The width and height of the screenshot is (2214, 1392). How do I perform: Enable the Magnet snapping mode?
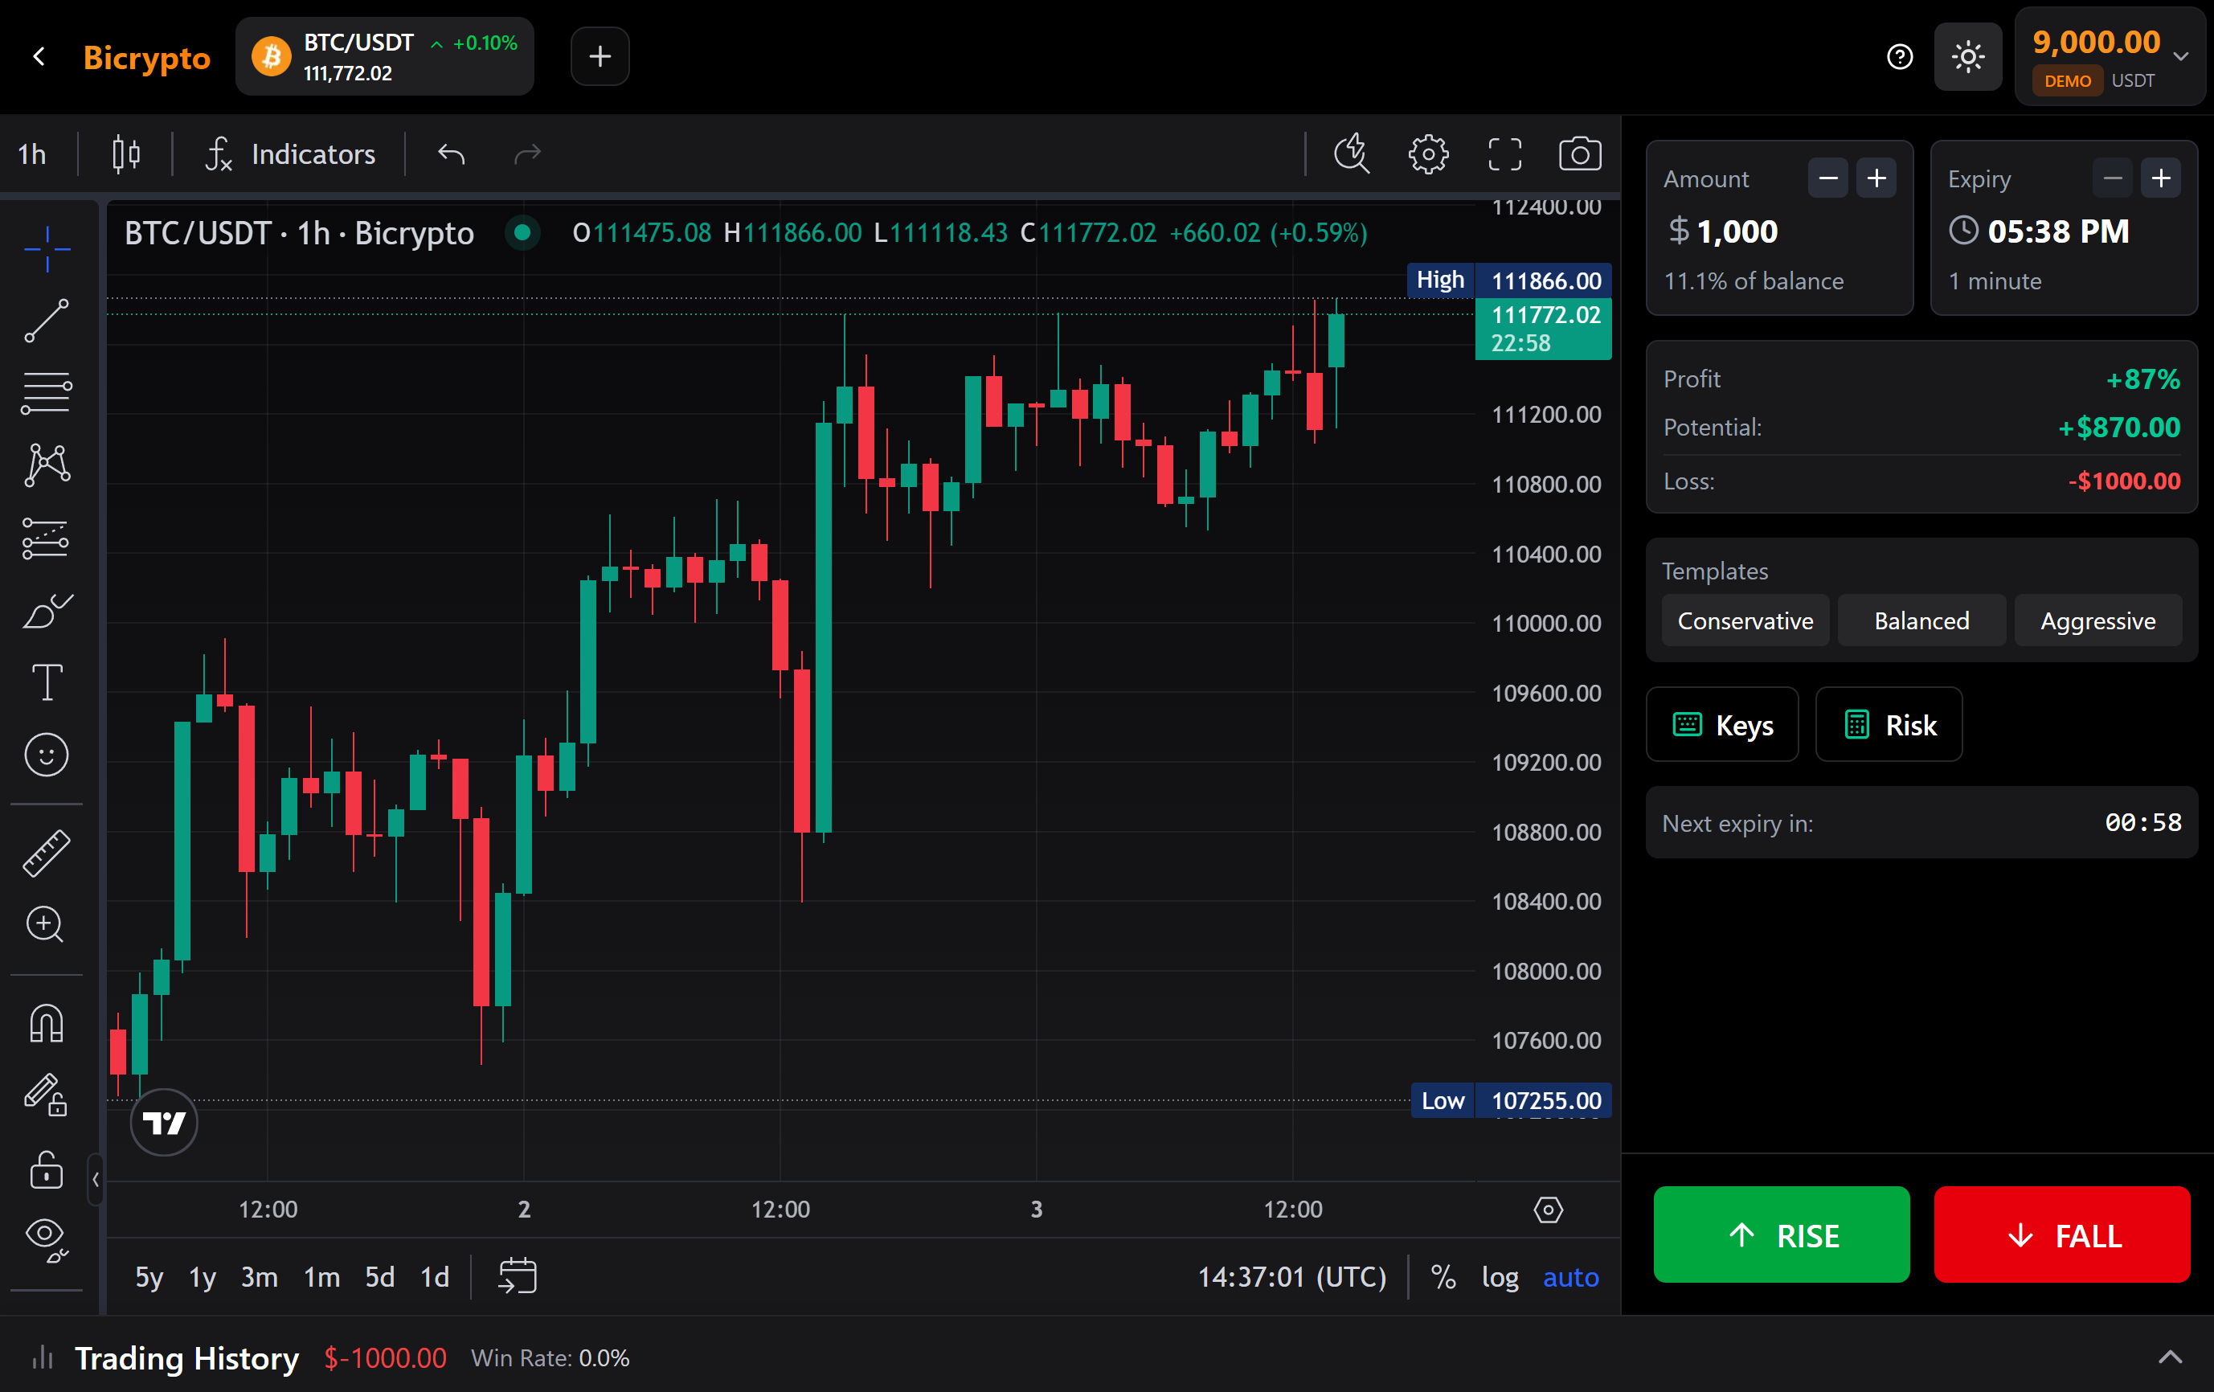tap(46, 1021)
